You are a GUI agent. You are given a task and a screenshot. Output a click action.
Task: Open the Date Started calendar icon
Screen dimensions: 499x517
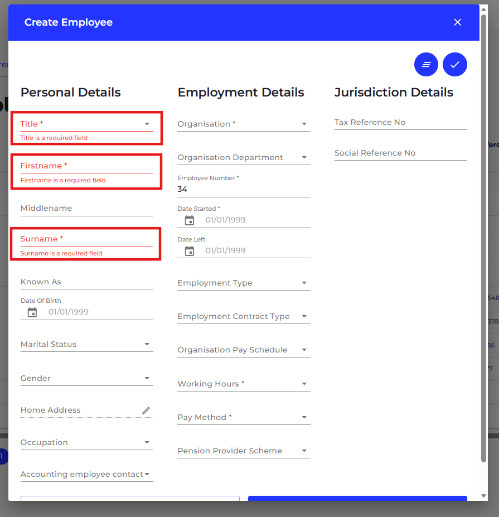click(189, 220)
